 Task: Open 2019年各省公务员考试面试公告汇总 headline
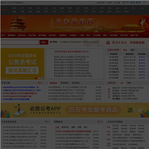coord(72,52)
